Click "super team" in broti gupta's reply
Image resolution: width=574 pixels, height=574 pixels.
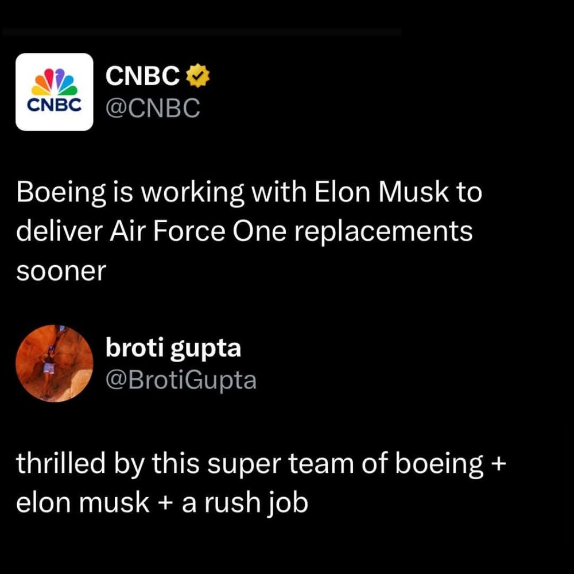(253, 464)
